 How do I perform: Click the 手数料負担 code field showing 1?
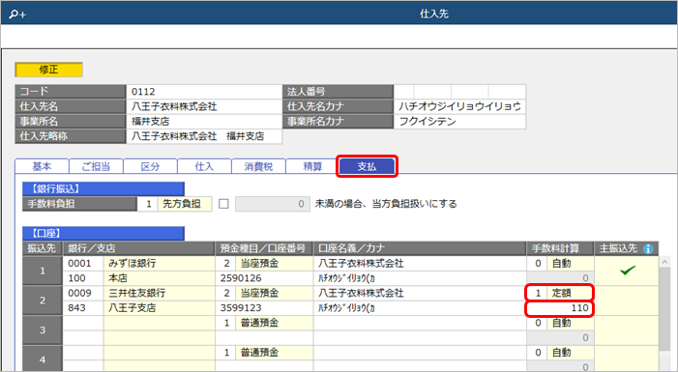[147, 204]
